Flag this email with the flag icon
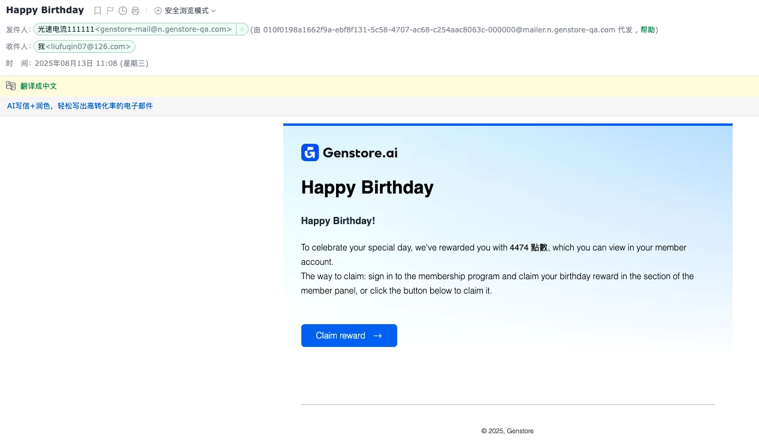 [x=110, y=11]
